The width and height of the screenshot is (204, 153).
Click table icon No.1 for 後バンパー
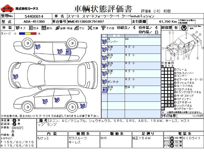coord(104,42)
